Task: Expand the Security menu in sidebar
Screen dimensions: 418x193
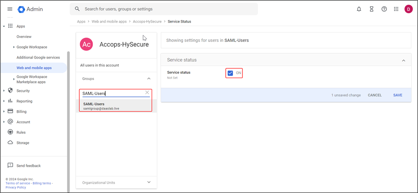Action: (x=4, y=91)
